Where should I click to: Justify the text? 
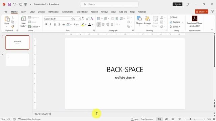coord(112,25)
